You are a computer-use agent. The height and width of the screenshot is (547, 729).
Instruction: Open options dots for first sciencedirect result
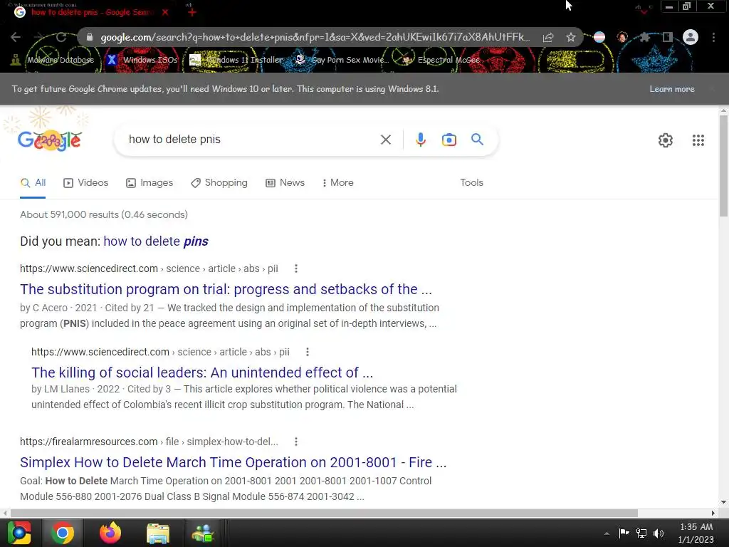pos(296,269)
